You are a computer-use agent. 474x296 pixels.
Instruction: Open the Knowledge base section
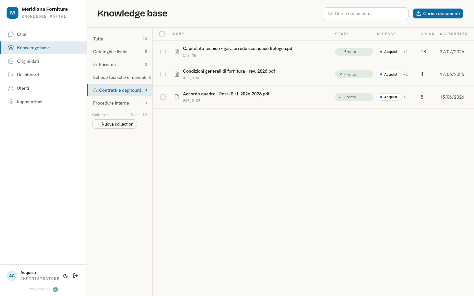43,48
